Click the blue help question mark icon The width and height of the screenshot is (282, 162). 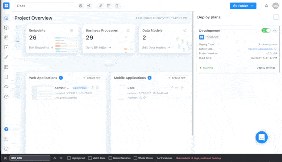click(6, 129)
